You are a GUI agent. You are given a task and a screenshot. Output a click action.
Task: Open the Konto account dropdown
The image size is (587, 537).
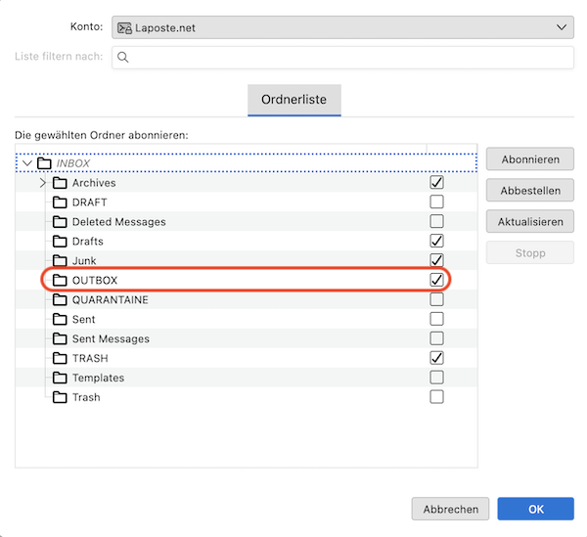(x=342, y=28)
